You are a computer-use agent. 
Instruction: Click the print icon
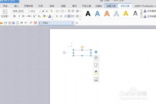(14, 23)
